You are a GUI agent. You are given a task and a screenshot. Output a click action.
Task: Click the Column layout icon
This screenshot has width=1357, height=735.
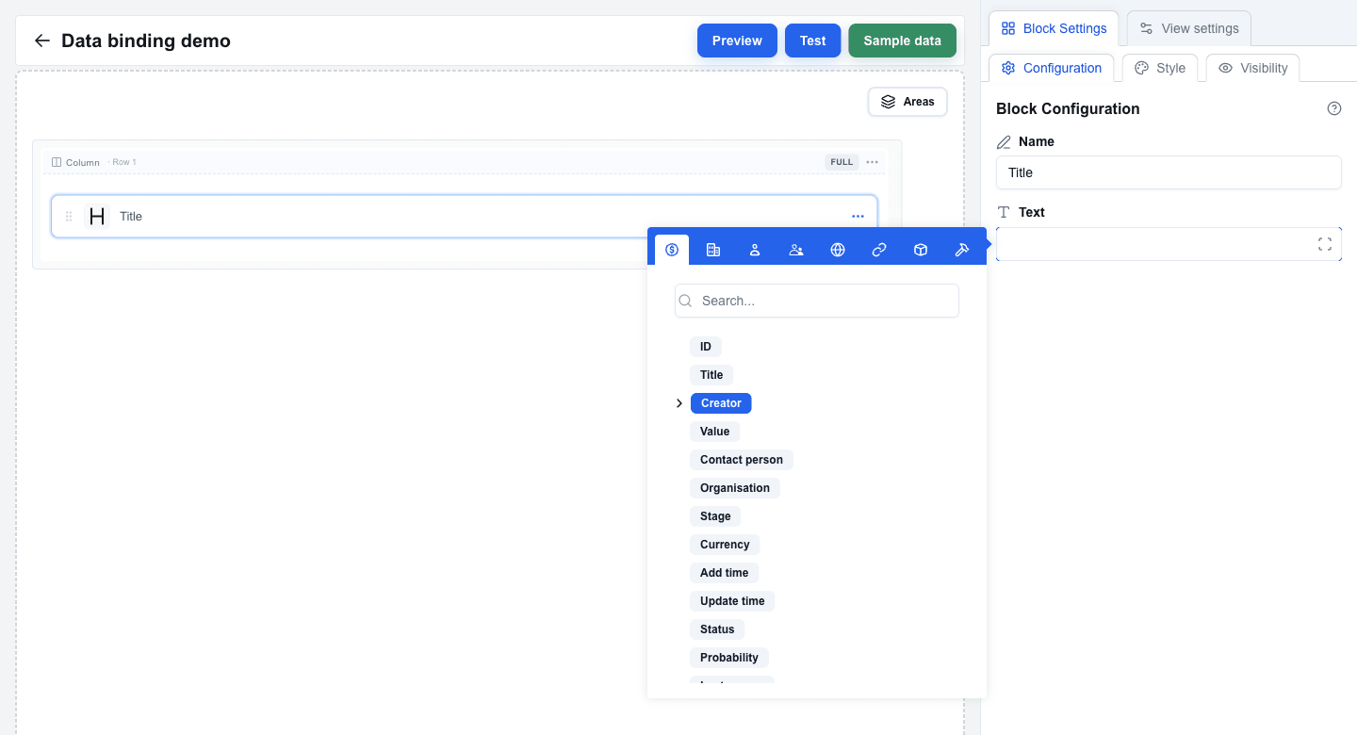point(57,162)
